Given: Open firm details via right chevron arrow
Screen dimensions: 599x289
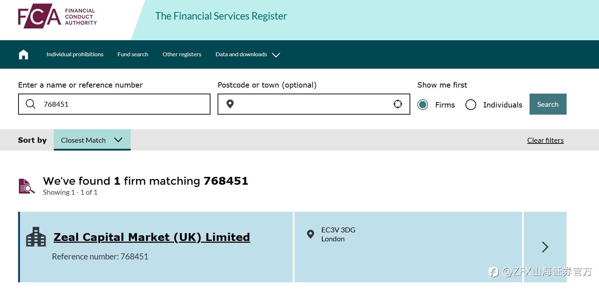Looking at the screenshot, I should pos(545,247).
